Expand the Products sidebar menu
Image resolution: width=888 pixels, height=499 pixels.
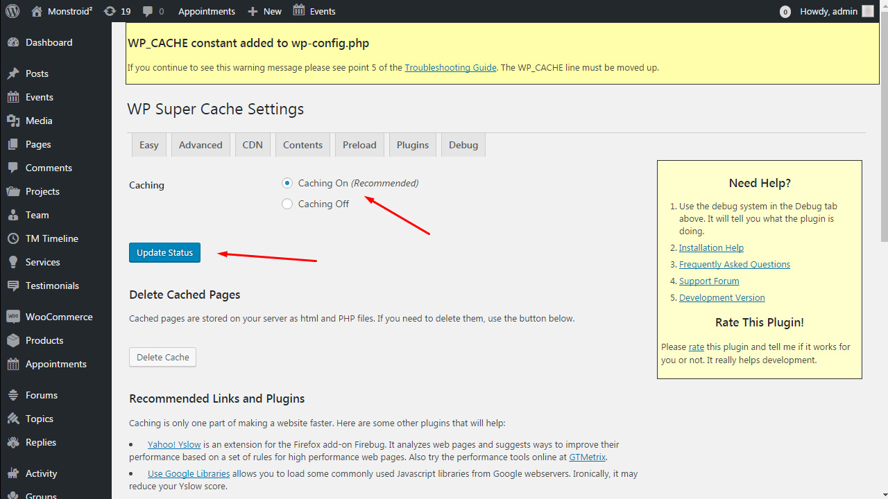coord(46,340)
